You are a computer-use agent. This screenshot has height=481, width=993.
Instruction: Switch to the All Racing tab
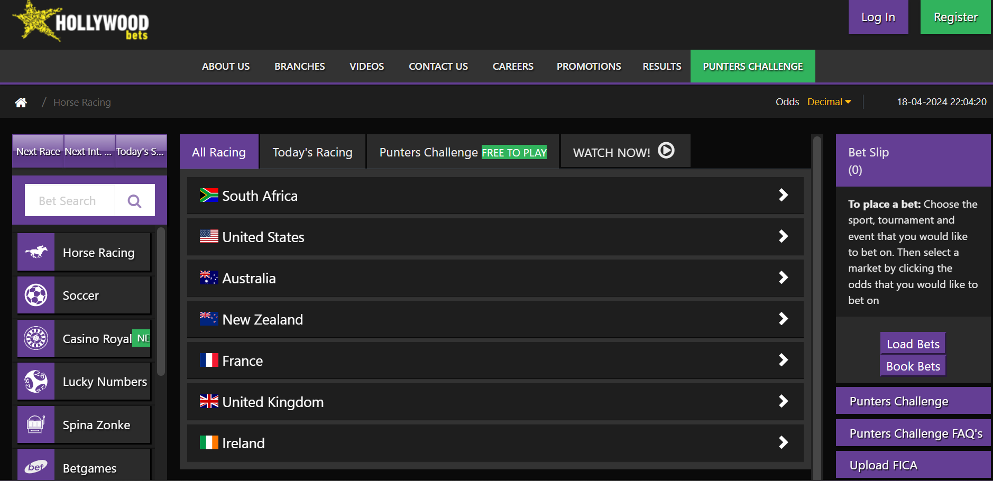[x=219, y=152]
